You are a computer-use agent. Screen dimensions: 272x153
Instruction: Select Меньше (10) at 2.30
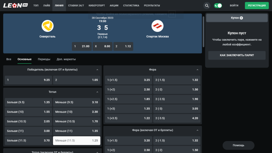tap(76, 112)
